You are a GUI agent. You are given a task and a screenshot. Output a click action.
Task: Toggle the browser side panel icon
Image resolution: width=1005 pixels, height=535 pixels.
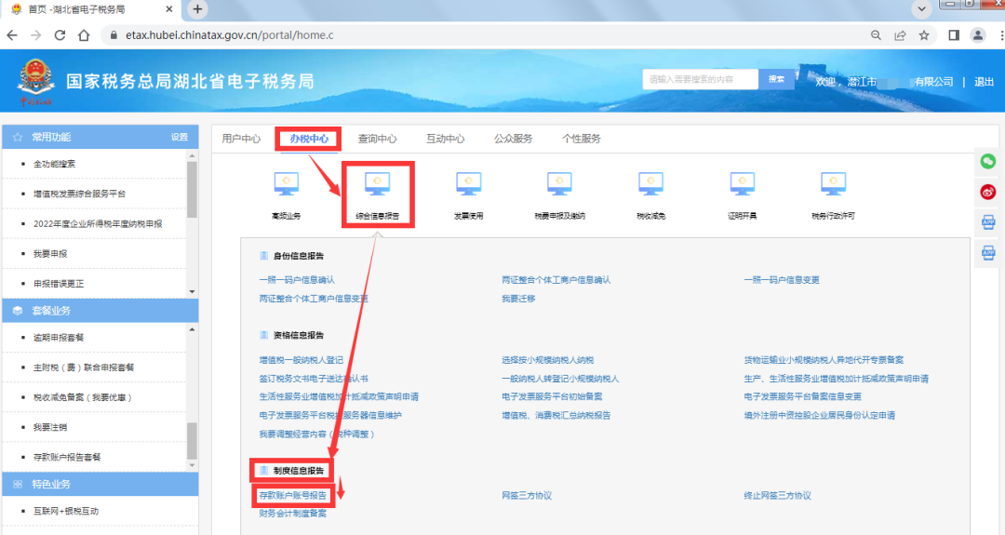click(954, 35)
